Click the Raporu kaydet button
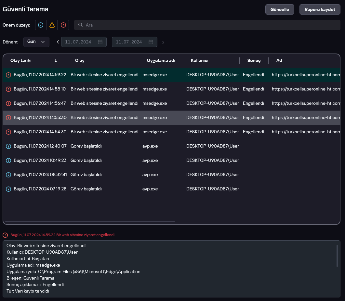 320,9
